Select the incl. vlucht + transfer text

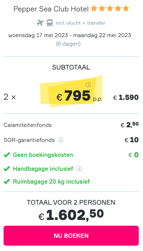(81, 23)
